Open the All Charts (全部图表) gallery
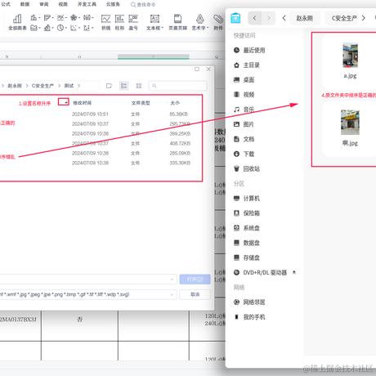The height and width of the screenshot is (376, 376). [17, 22]
